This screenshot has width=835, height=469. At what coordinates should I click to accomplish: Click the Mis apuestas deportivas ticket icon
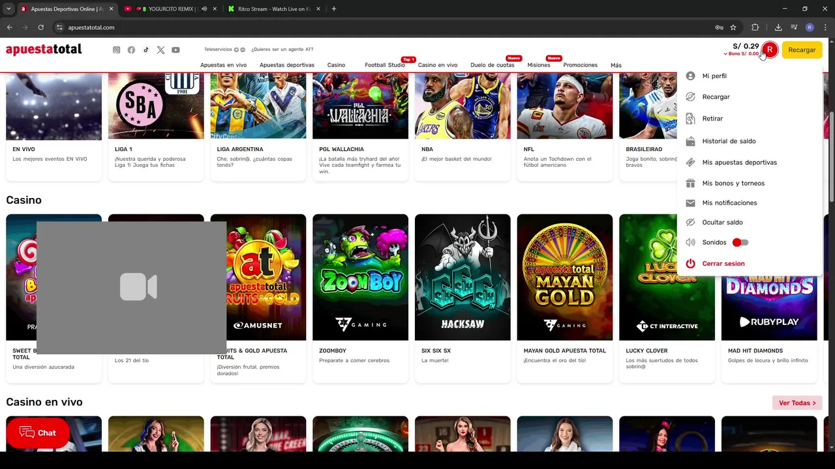pos(690,162)
